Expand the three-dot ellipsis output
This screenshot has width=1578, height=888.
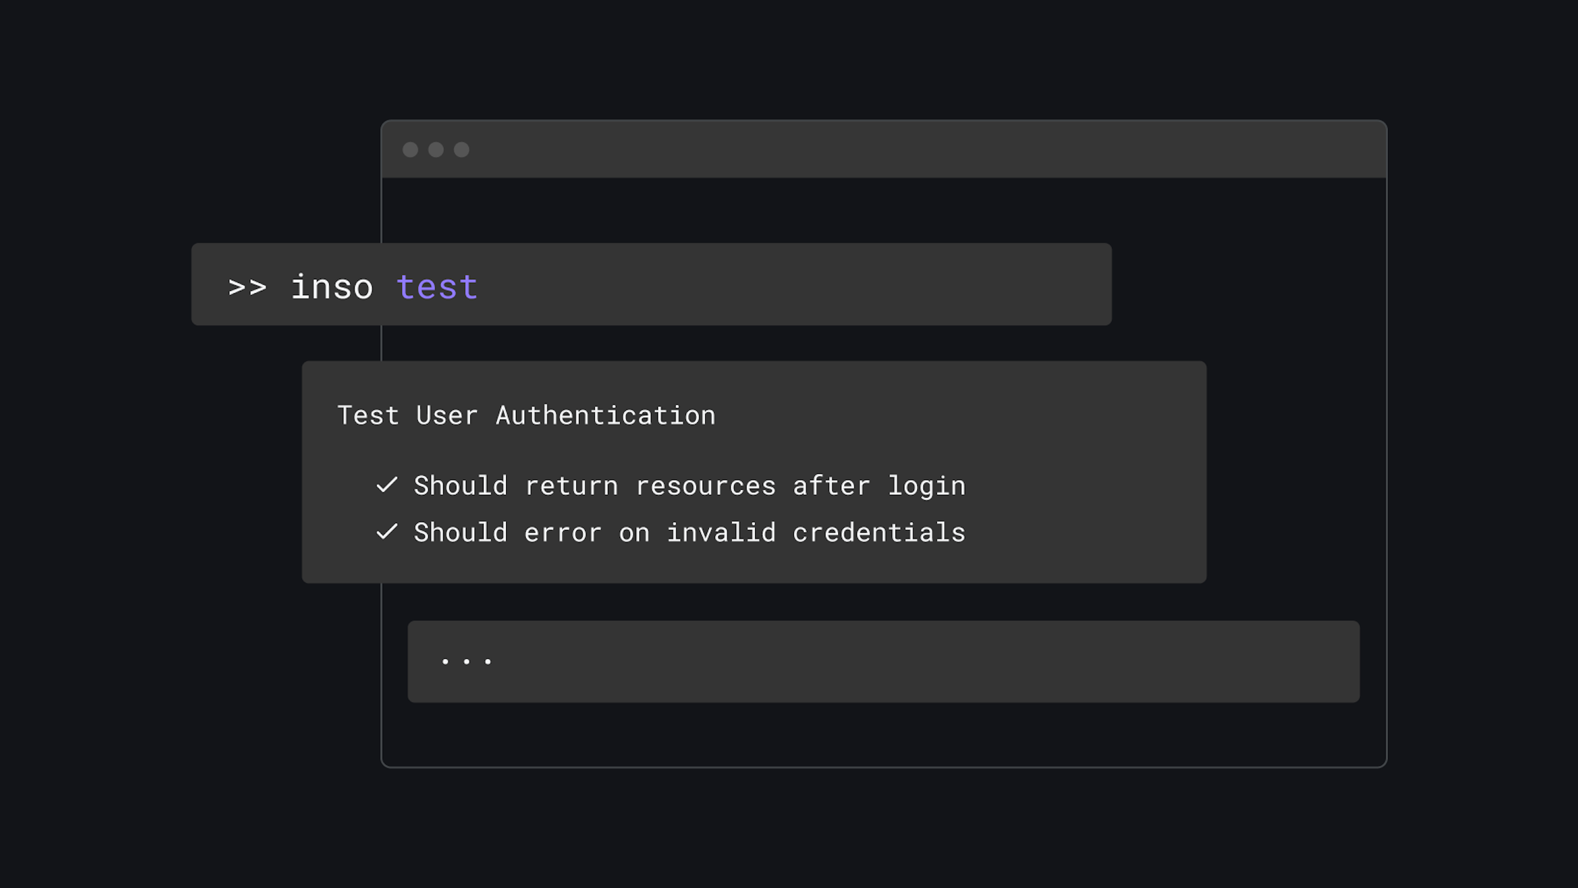467,661
